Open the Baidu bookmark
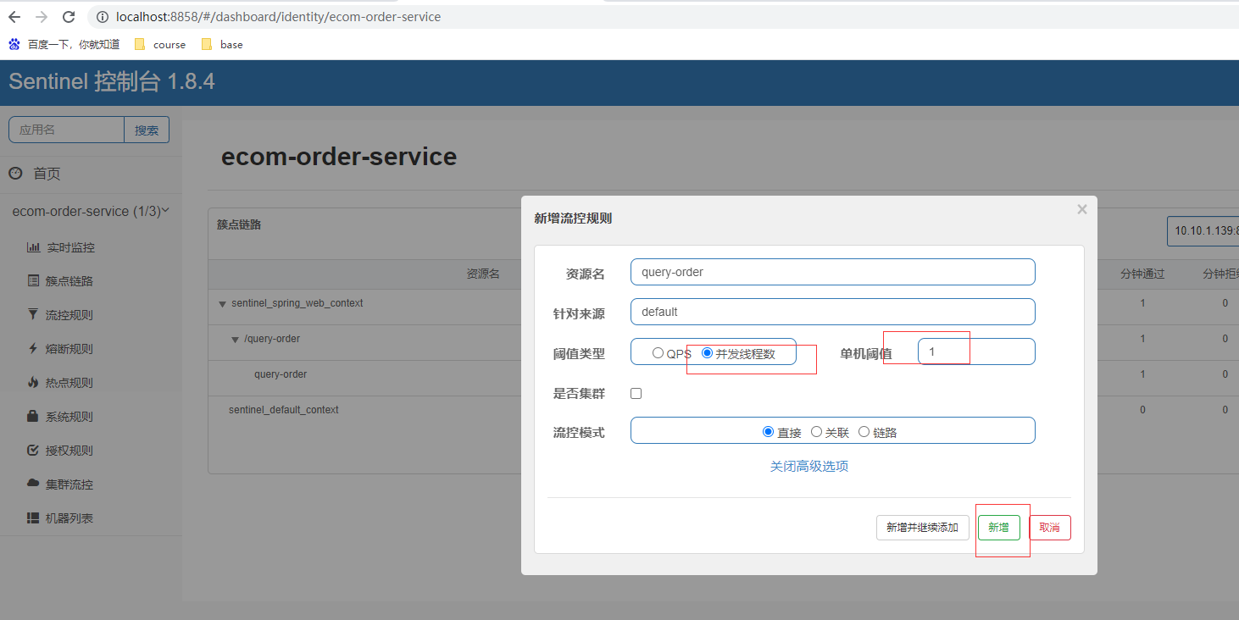The height and width of the screenshot is (620, 1239). coord(64,44)
